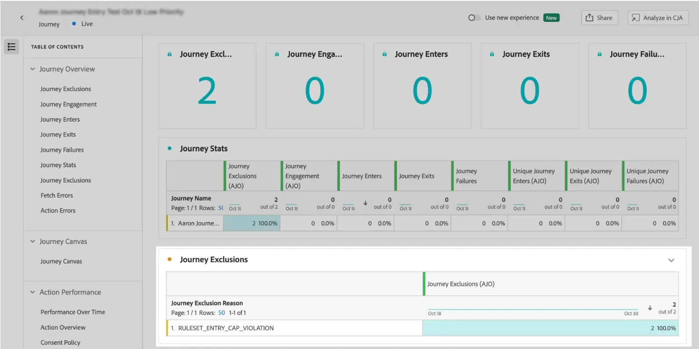
Task: Go to Journey Exits in contents
Action: 58,135
